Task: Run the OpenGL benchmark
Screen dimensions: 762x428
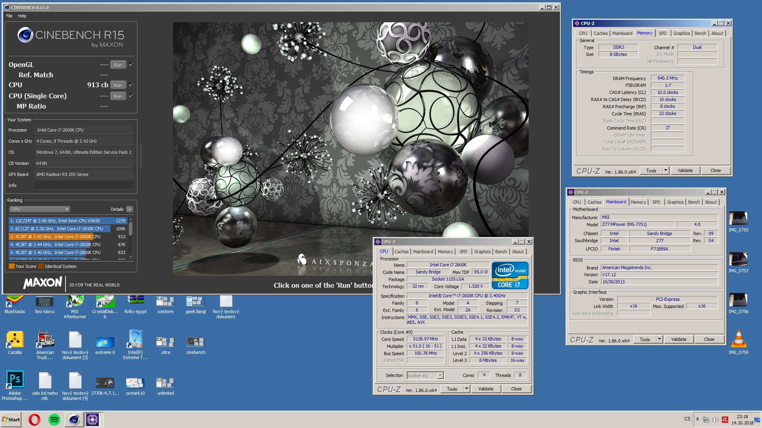Action: pos(118,65)
